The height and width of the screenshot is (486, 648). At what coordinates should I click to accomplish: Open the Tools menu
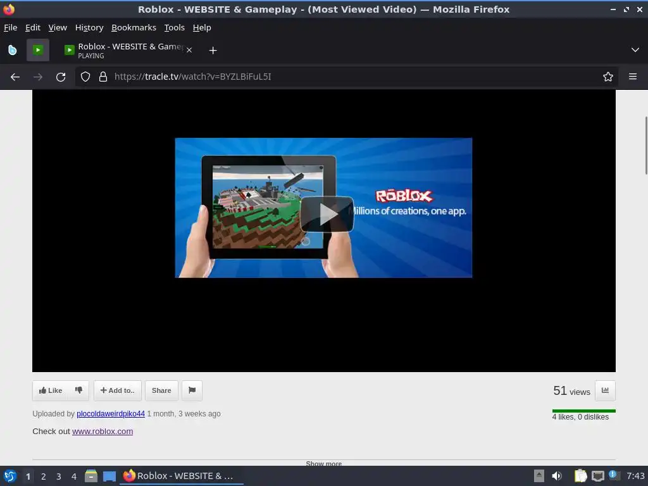click(x=175, y=28)
